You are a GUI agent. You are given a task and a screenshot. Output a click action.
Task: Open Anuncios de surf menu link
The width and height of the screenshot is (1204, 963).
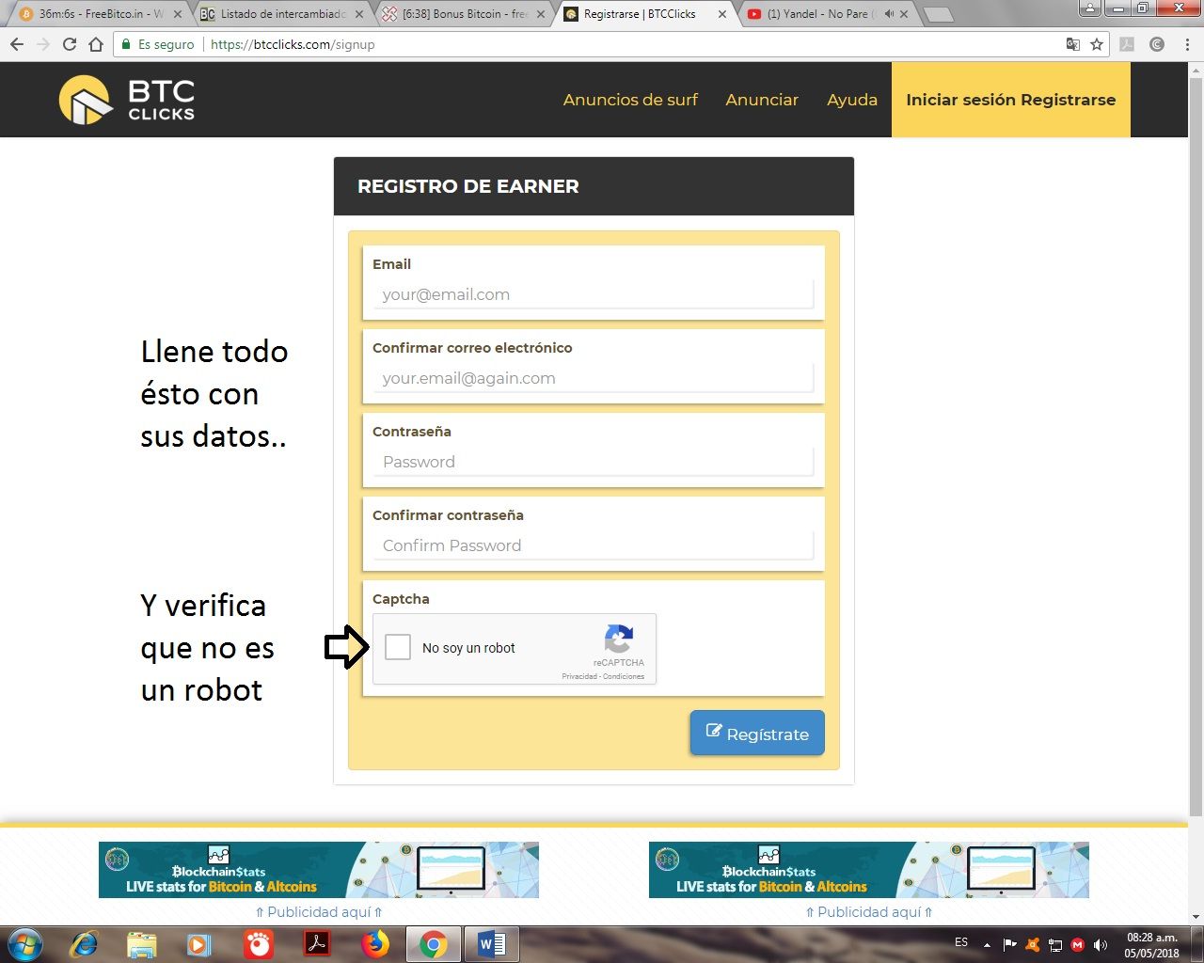point(630,100)
